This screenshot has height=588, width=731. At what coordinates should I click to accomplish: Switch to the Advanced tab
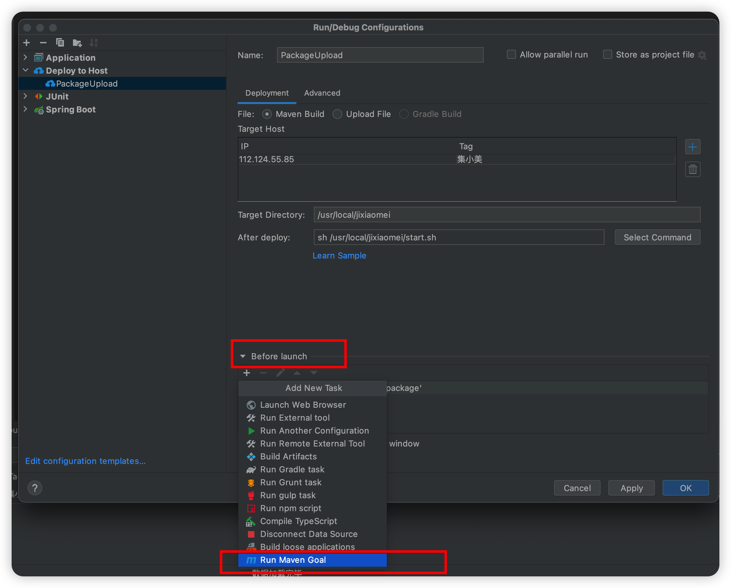321,92
